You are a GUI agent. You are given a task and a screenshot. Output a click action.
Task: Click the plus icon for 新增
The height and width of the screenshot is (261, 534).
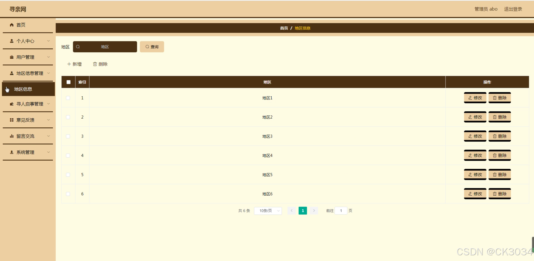tap(69, 64)
